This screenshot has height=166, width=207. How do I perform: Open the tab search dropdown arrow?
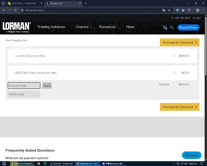pos(3,3)
